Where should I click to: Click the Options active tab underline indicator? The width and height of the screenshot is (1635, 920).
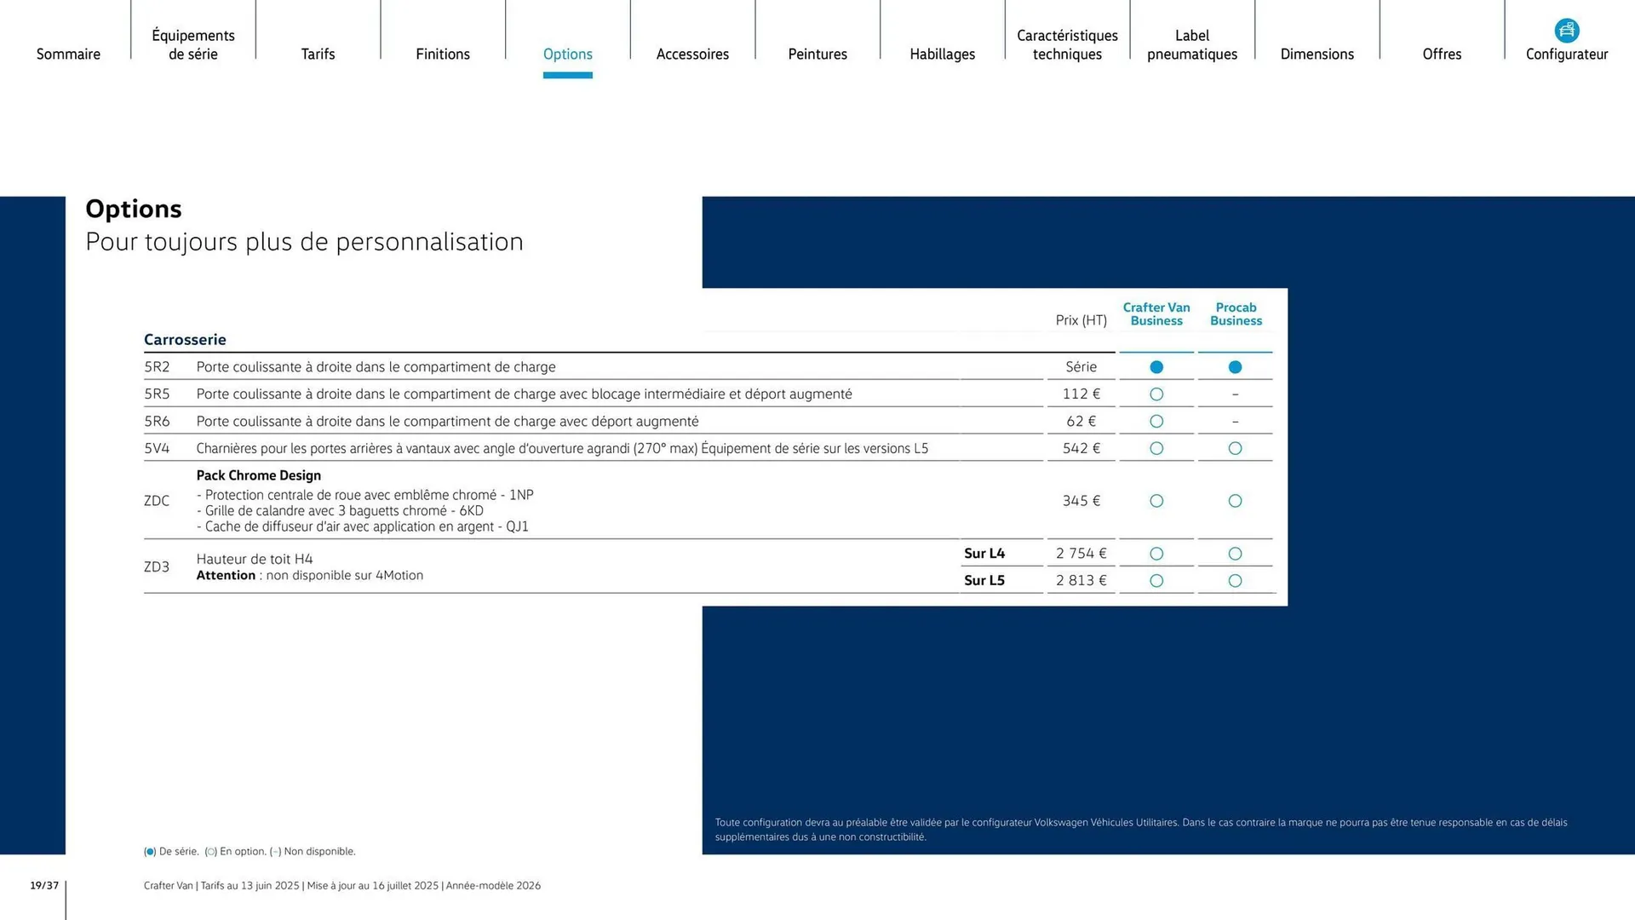567,76
